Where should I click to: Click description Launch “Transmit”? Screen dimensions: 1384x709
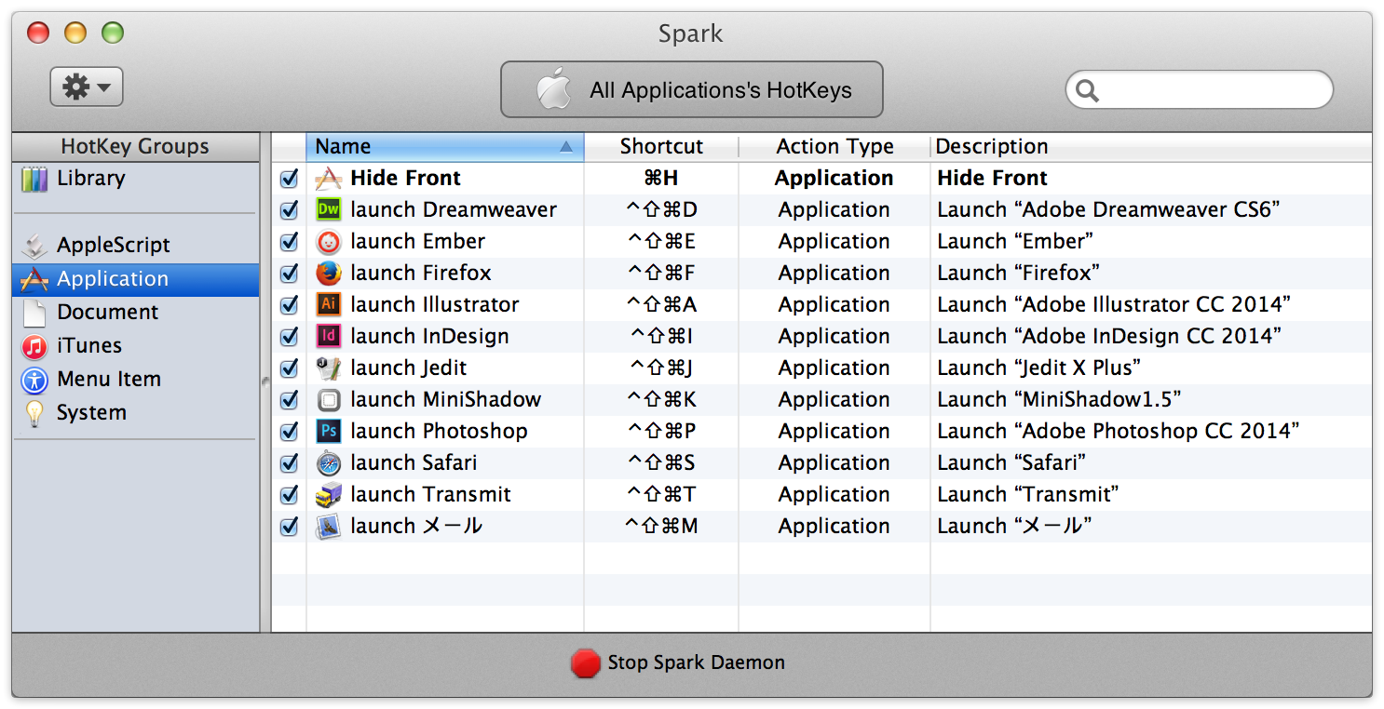point(1028,494)
